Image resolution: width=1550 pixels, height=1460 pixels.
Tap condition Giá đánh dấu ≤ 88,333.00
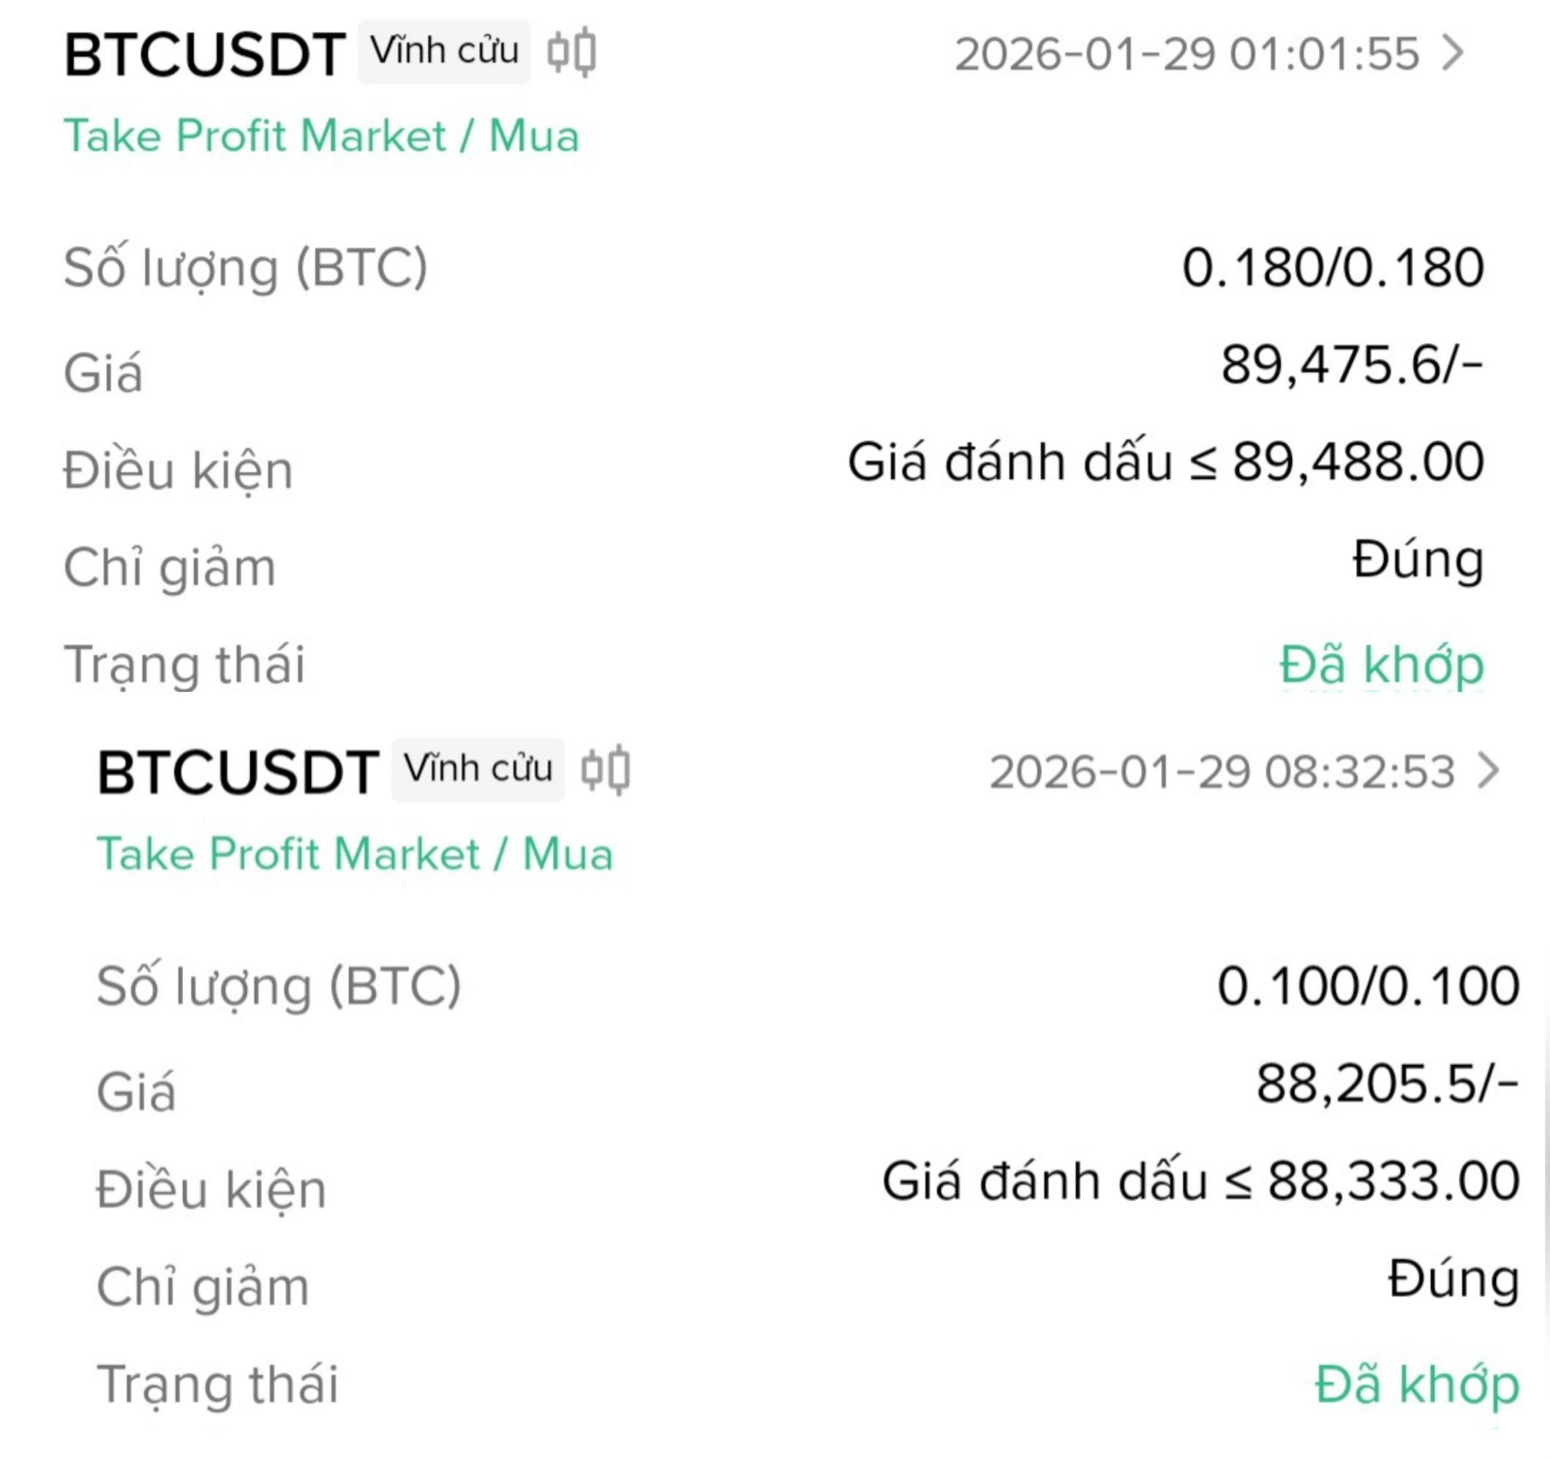(x=1200, y=1181)
